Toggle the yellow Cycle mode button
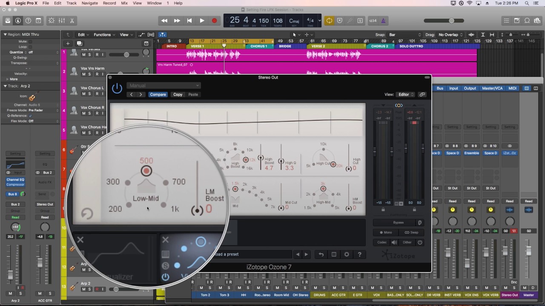 tap(329, 20)
